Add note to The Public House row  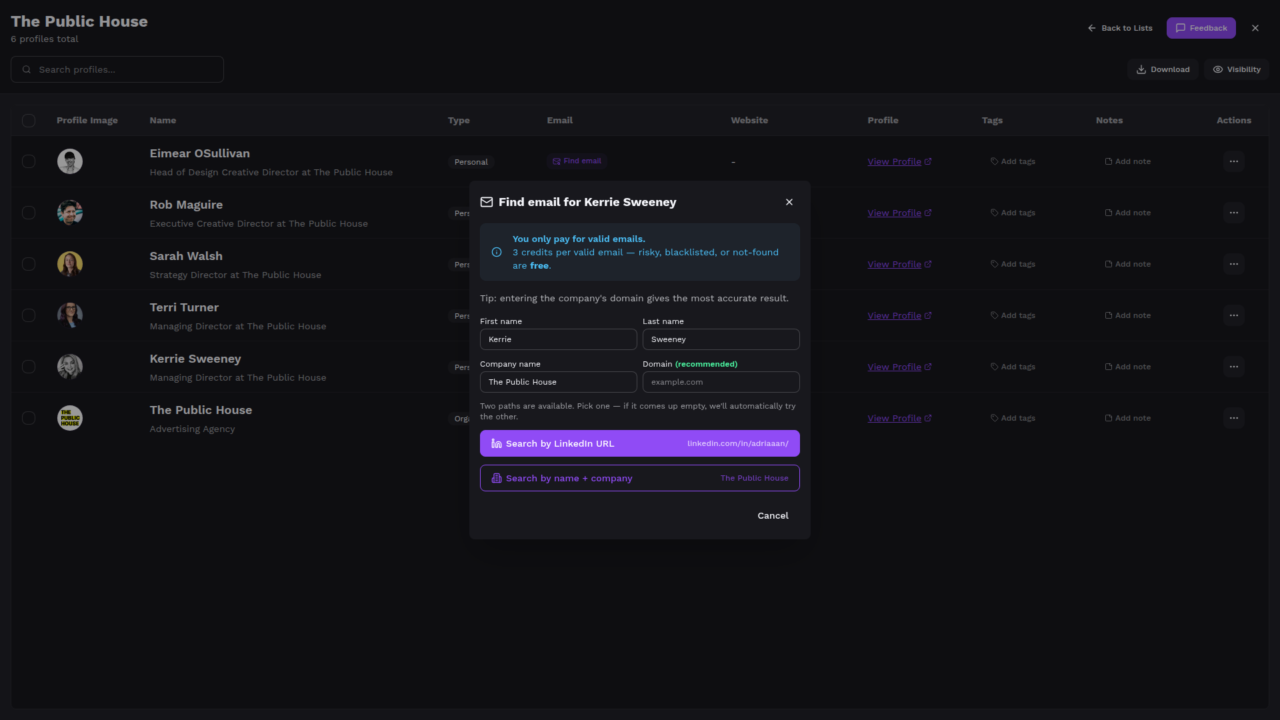tap(1127, 418)
